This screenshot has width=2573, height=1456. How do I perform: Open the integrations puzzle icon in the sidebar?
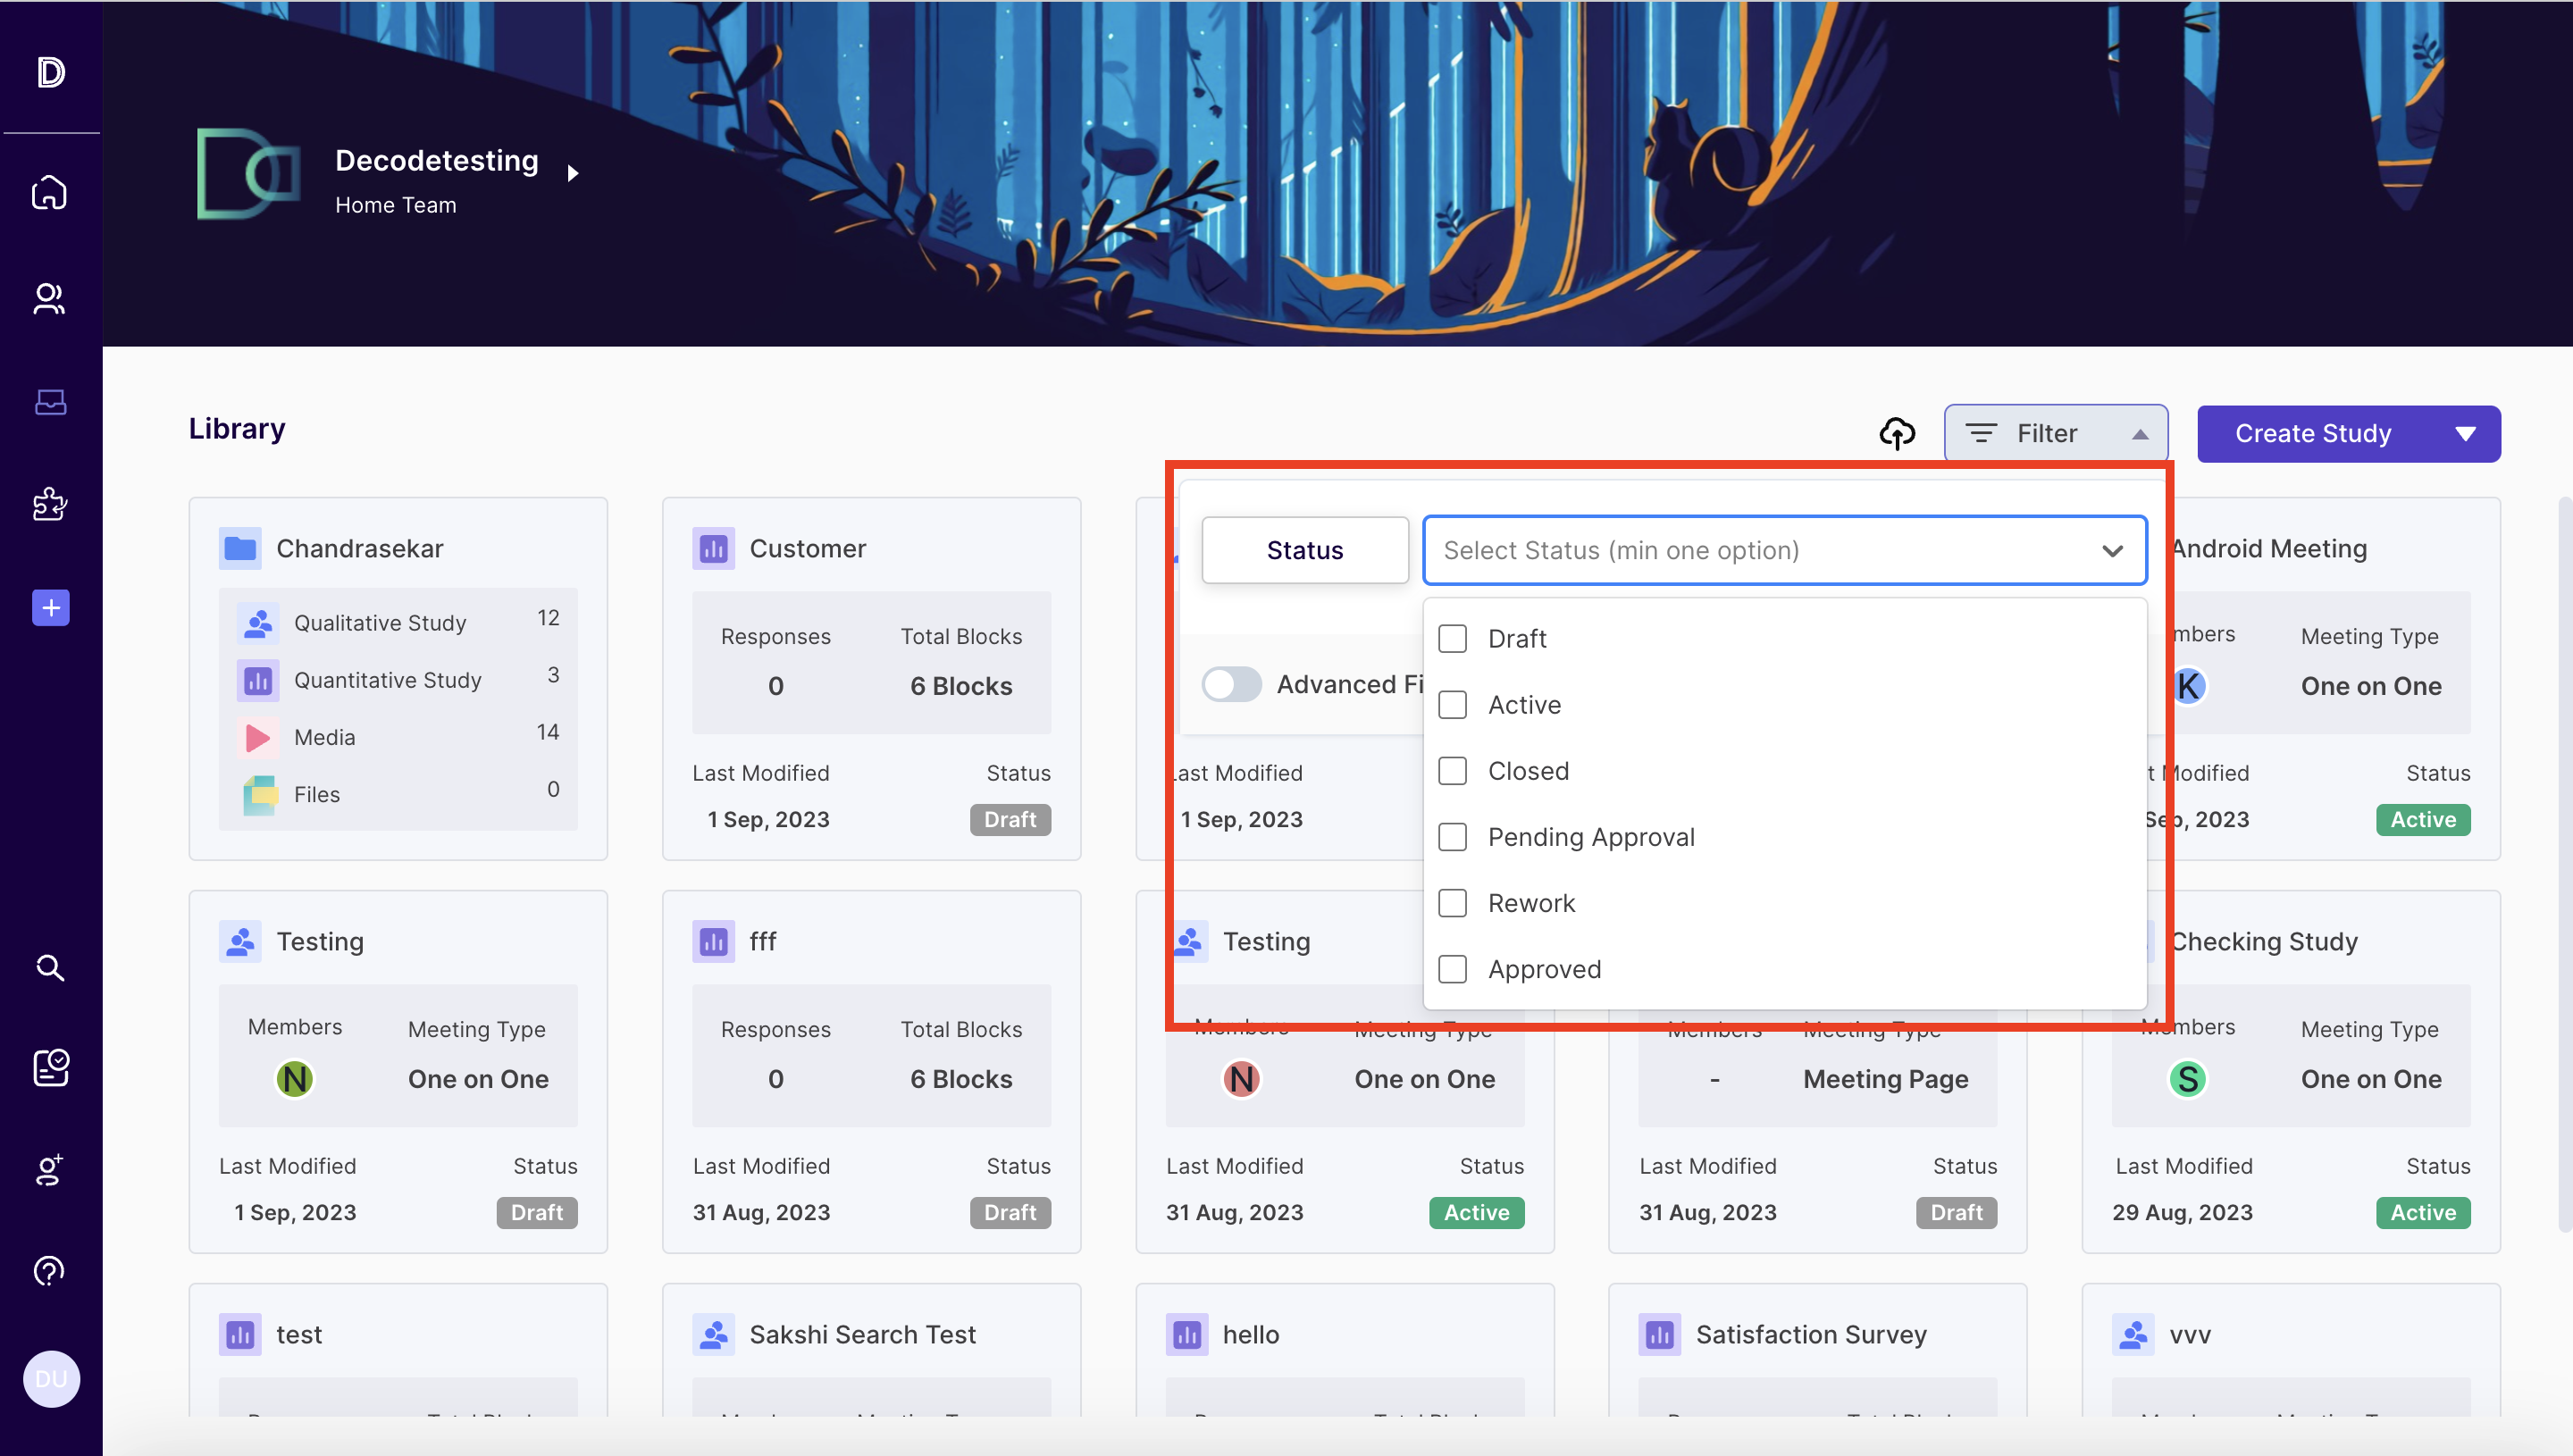tap(50, 504)
